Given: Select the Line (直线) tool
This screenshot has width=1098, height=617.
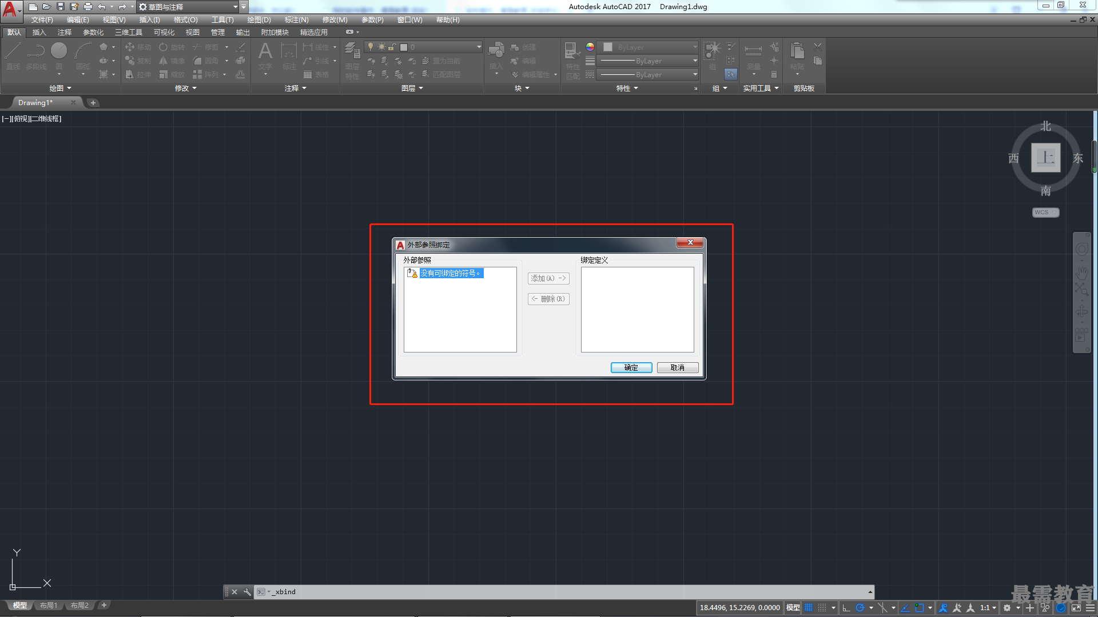Looking at the screenshot, I should (x=13, y=56).
